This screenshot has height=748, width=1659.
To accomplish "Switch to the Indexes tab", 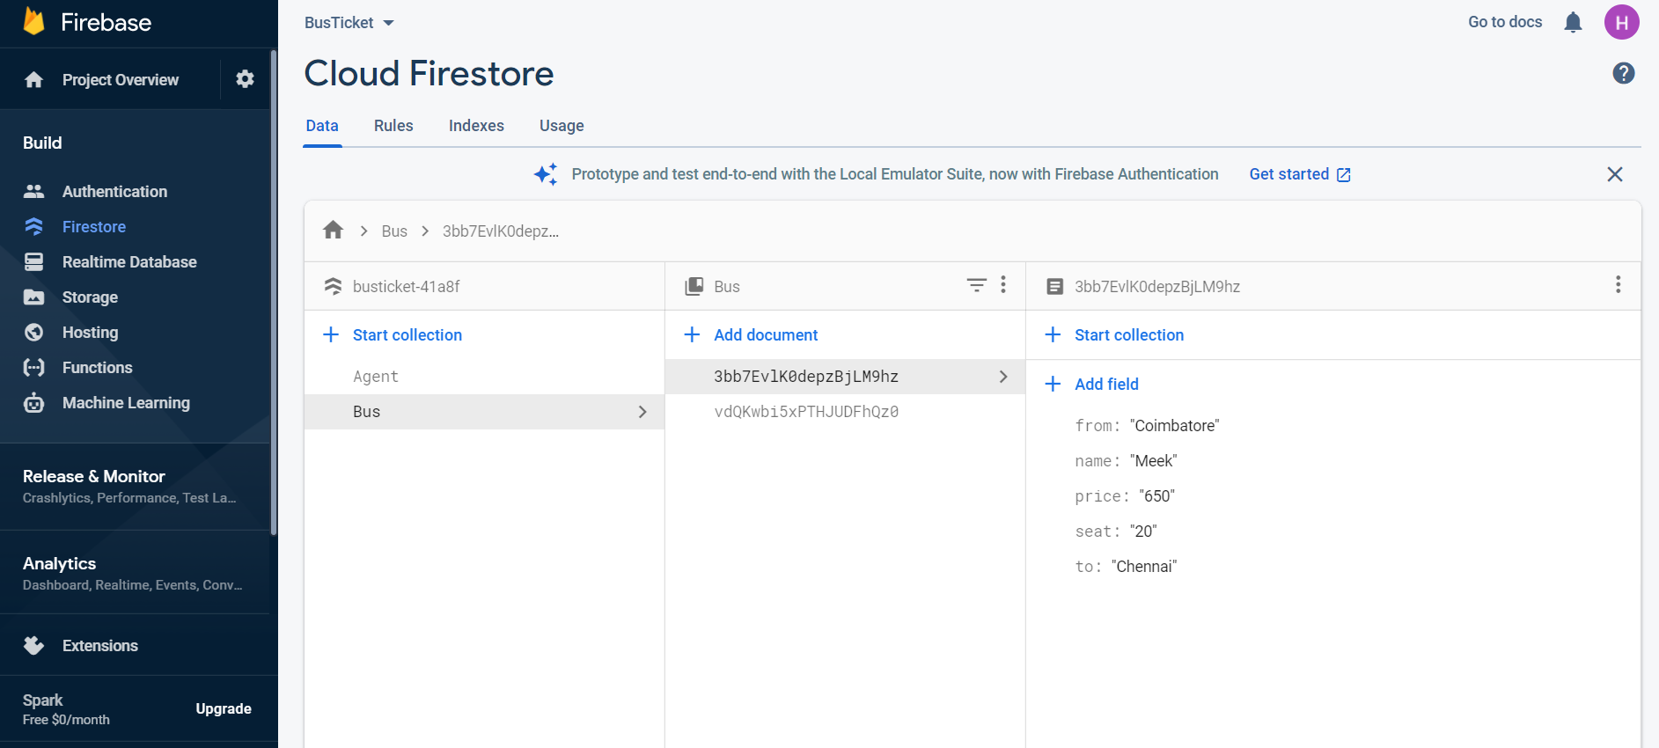I will [476, 126].
